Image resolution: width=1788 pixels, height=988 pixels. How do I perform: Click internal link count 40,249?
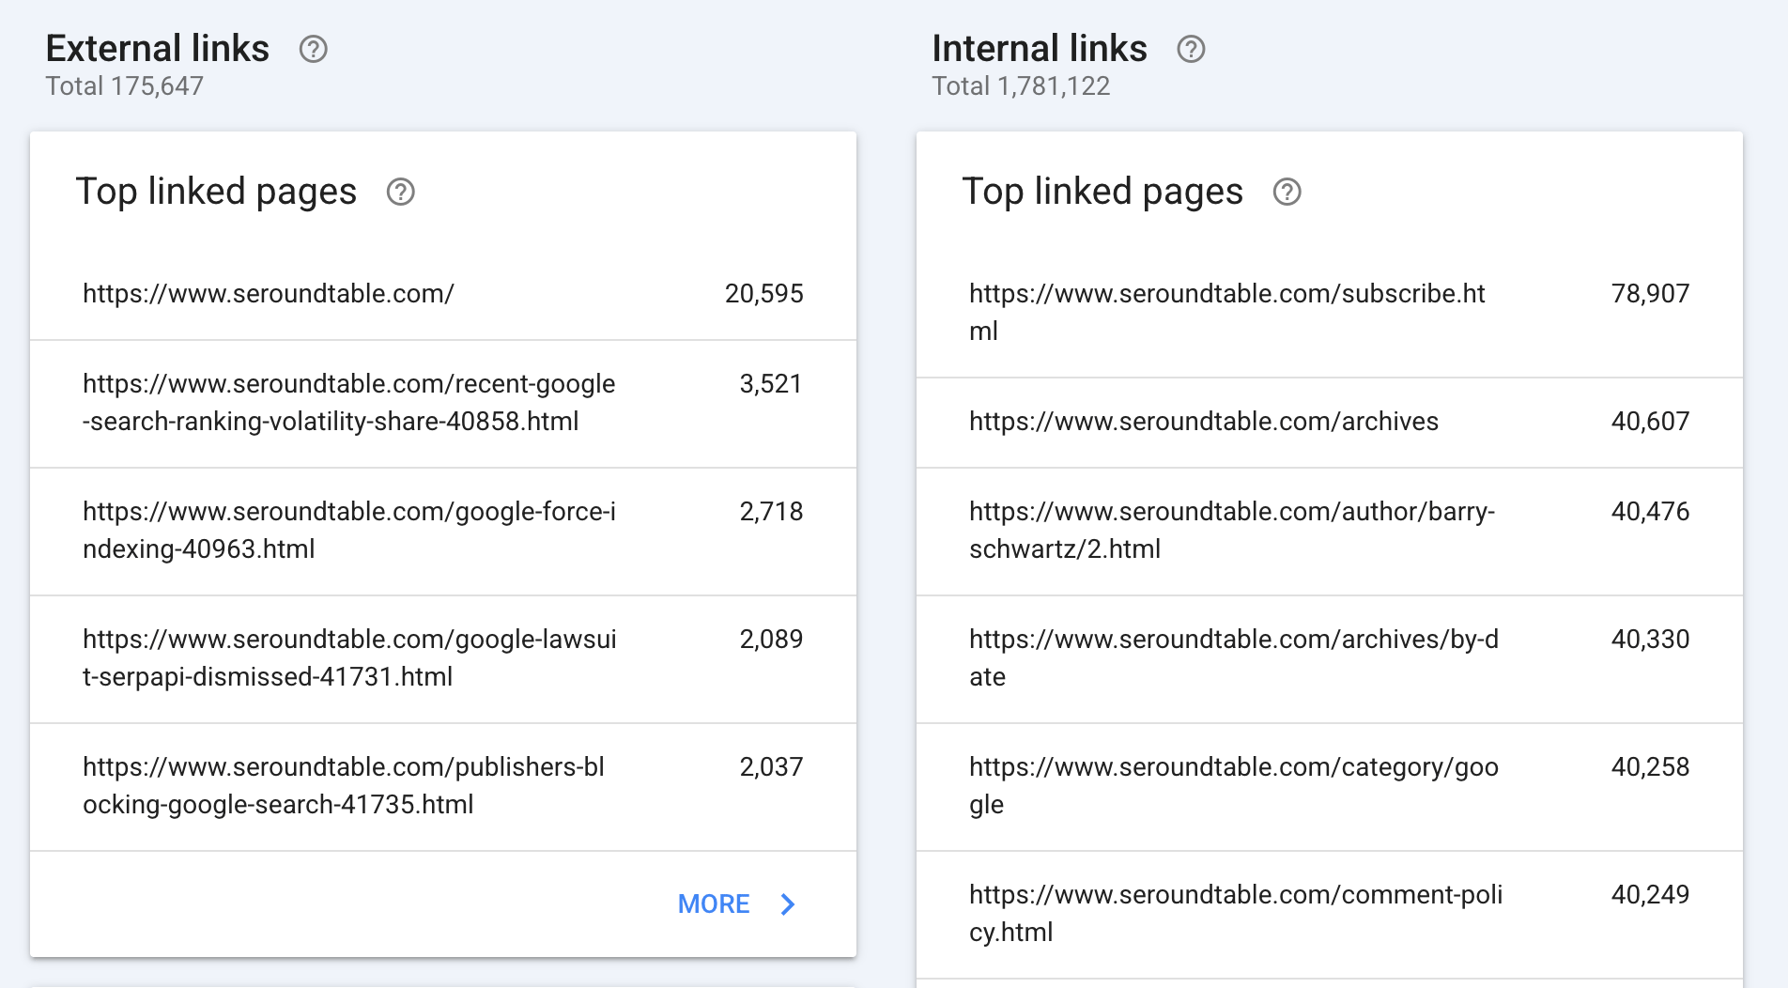pos(1651,895)
